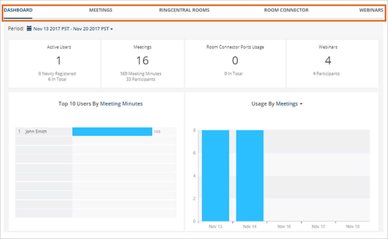Go to the RingCentral Rooms tab
The height and width of the screenshot is (239, 388).
pyautogui.click(x=184, y=10)
